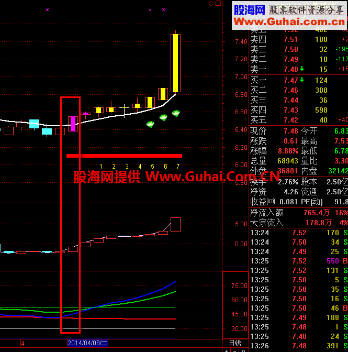Click the 净流入额 765.4万 row
The width and height of the screenshot is (348, 352).
(299, 213)
